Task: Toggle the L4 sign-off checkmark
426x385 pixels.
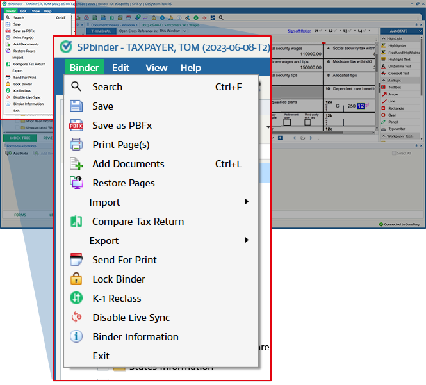Action: [x=363, y=31]
